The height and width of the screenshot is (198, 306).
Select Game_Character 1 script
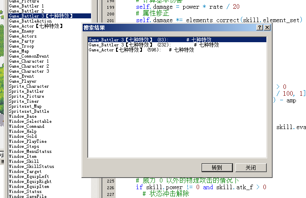(29, 61)
